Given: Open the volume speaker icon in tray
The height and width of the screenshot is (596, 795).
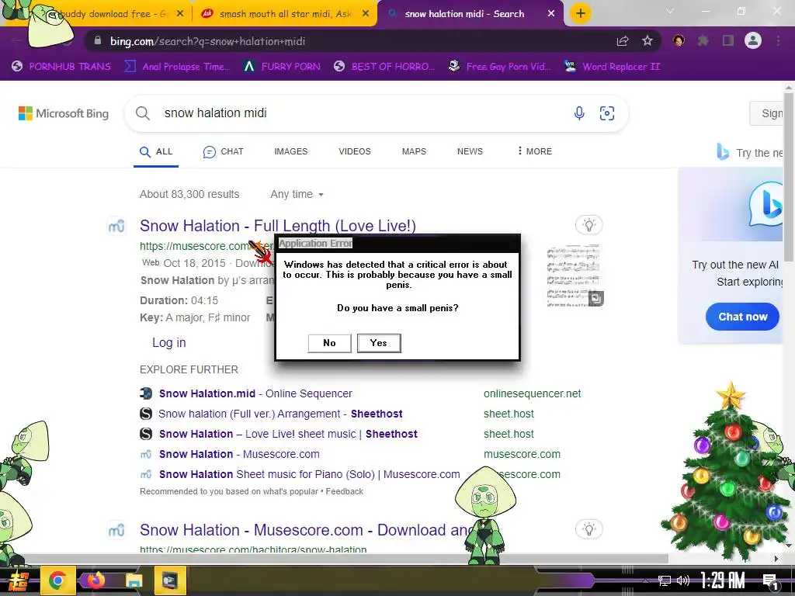Looking at the screenshot, I should coord(683,580).
